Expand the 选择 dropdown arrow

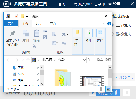(x=100, y=43)
